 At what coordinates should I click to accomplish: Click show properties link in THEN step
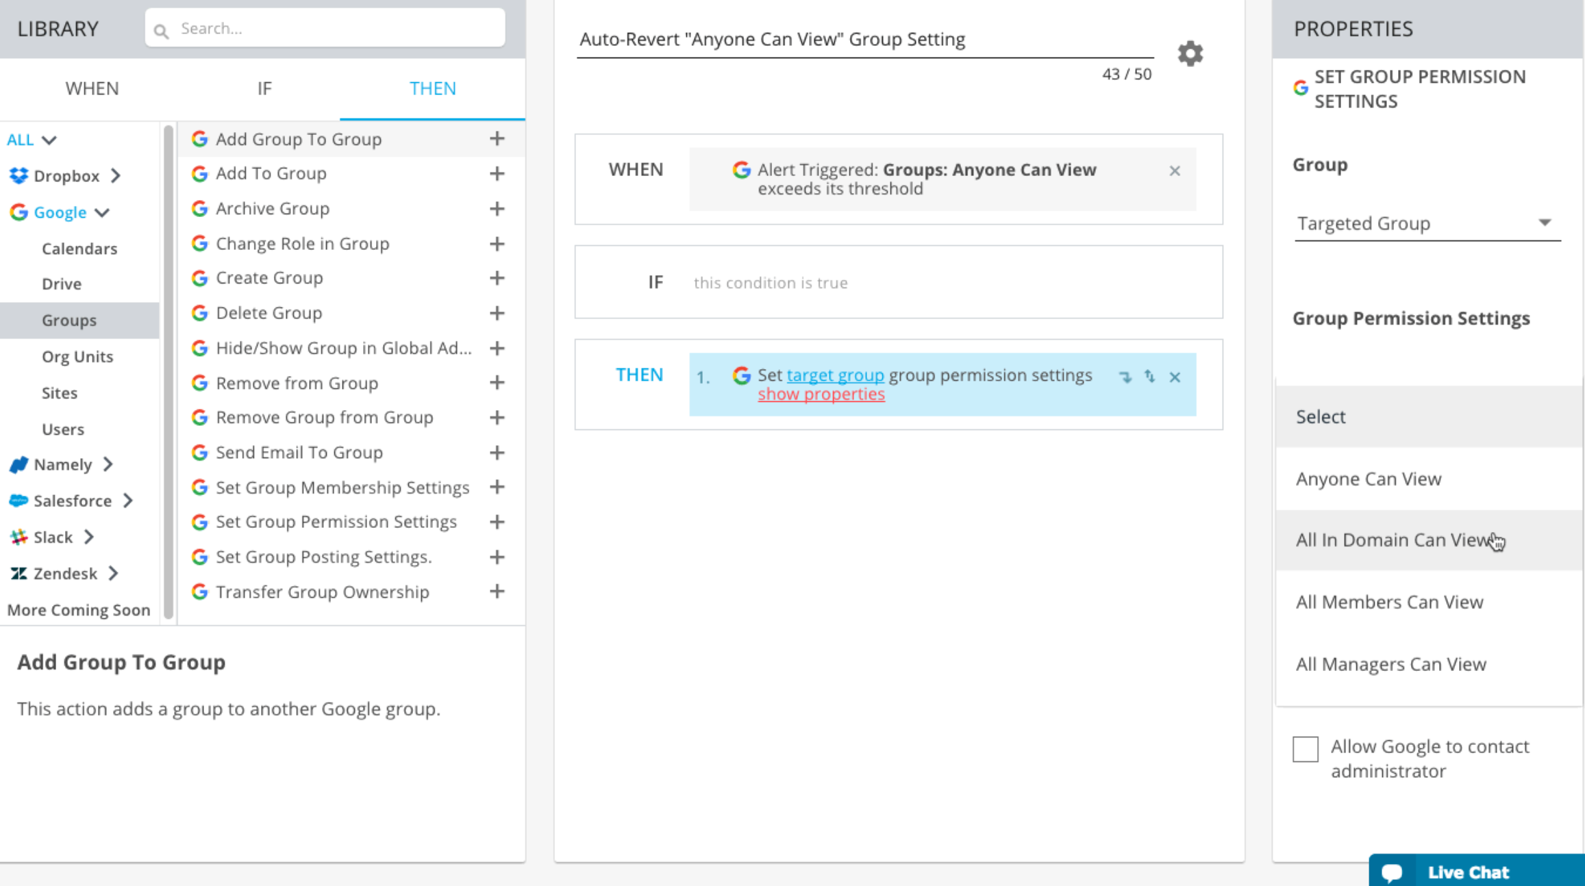coord(821,393)
